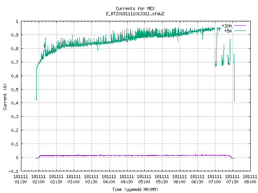Click the x-axis tick 181111 03:30
Image resolution: width=258 pixels, height=193 pixels.
[91, 179]
